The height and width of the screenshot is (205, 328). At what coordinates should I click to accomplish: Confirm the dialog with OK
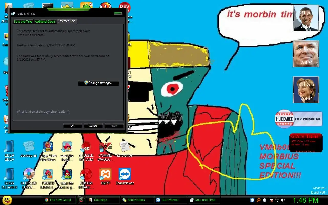click(73, 126)
